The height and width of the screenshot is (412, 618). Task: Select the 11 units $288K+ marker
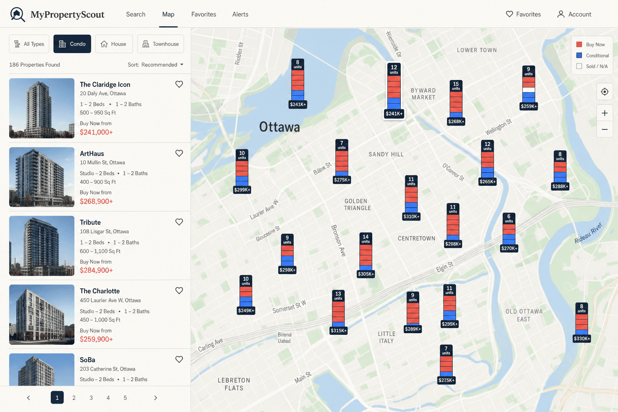(x=453, y=226)
